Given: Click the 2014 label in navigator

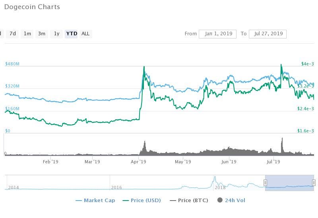Looking at the screenshot, I should pos(14,187).
